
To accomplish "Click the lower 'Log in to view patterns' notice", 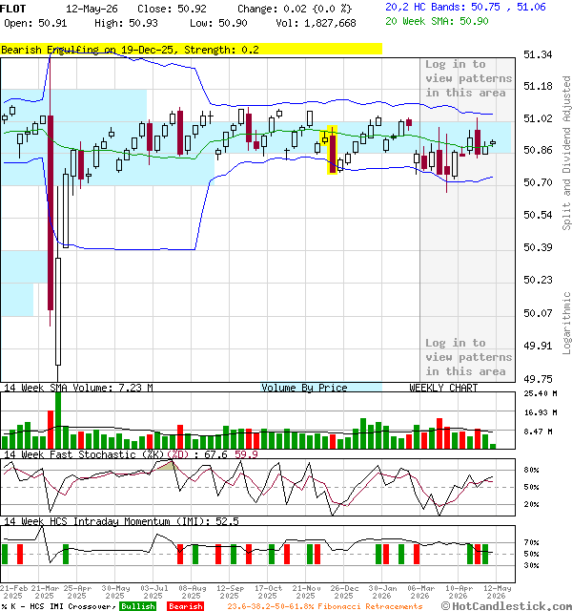I will [468, 357].
